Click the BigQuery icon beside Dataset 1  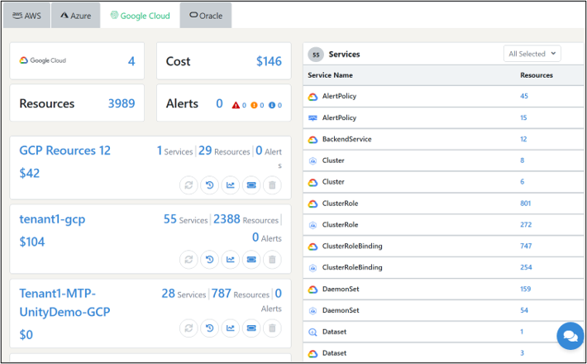pyautogui.click(x=313, y=332)
